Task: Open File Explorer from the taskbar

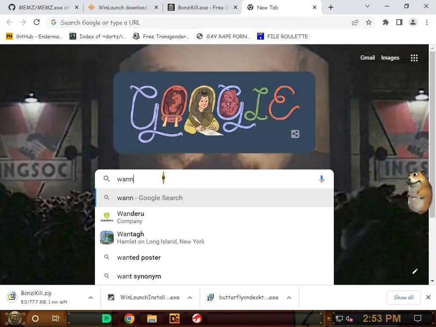Action: tap(152, 318)
